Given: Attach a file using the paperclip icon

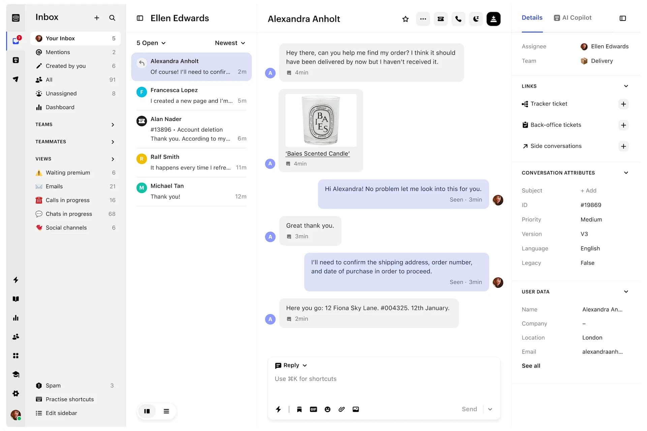Looking at the screenshot, I should pos(341,409).
